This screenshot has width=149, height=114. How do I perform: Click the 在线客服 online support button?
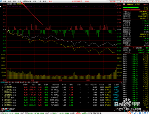pyautogui.click(x=112, y=1)
